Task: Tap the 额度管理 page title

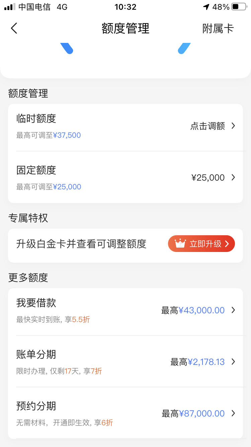Action: (125, 28)
